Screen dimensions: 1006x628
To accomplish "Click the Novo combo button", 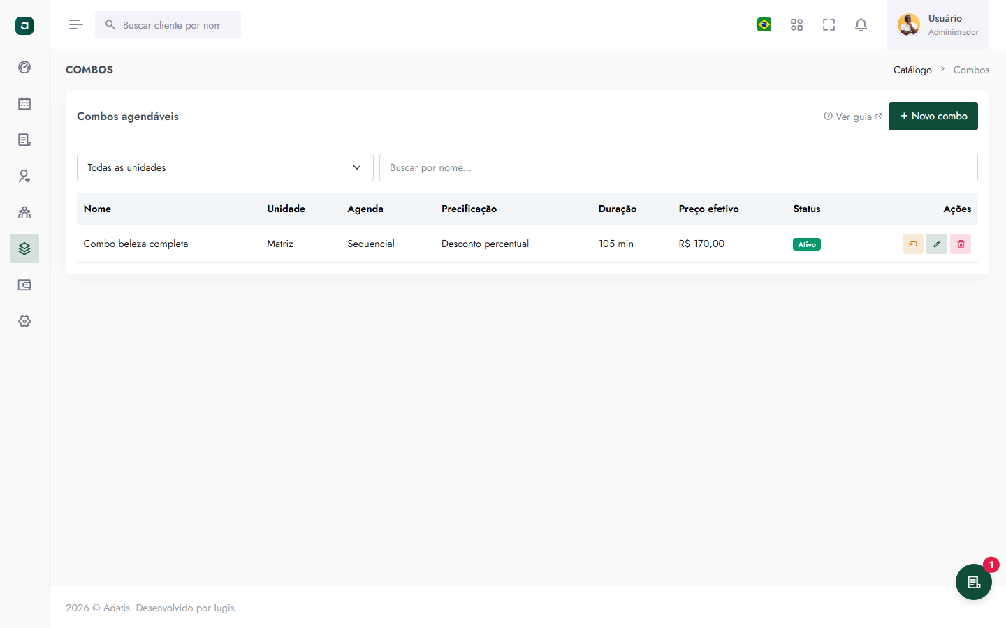I will 933,116.
